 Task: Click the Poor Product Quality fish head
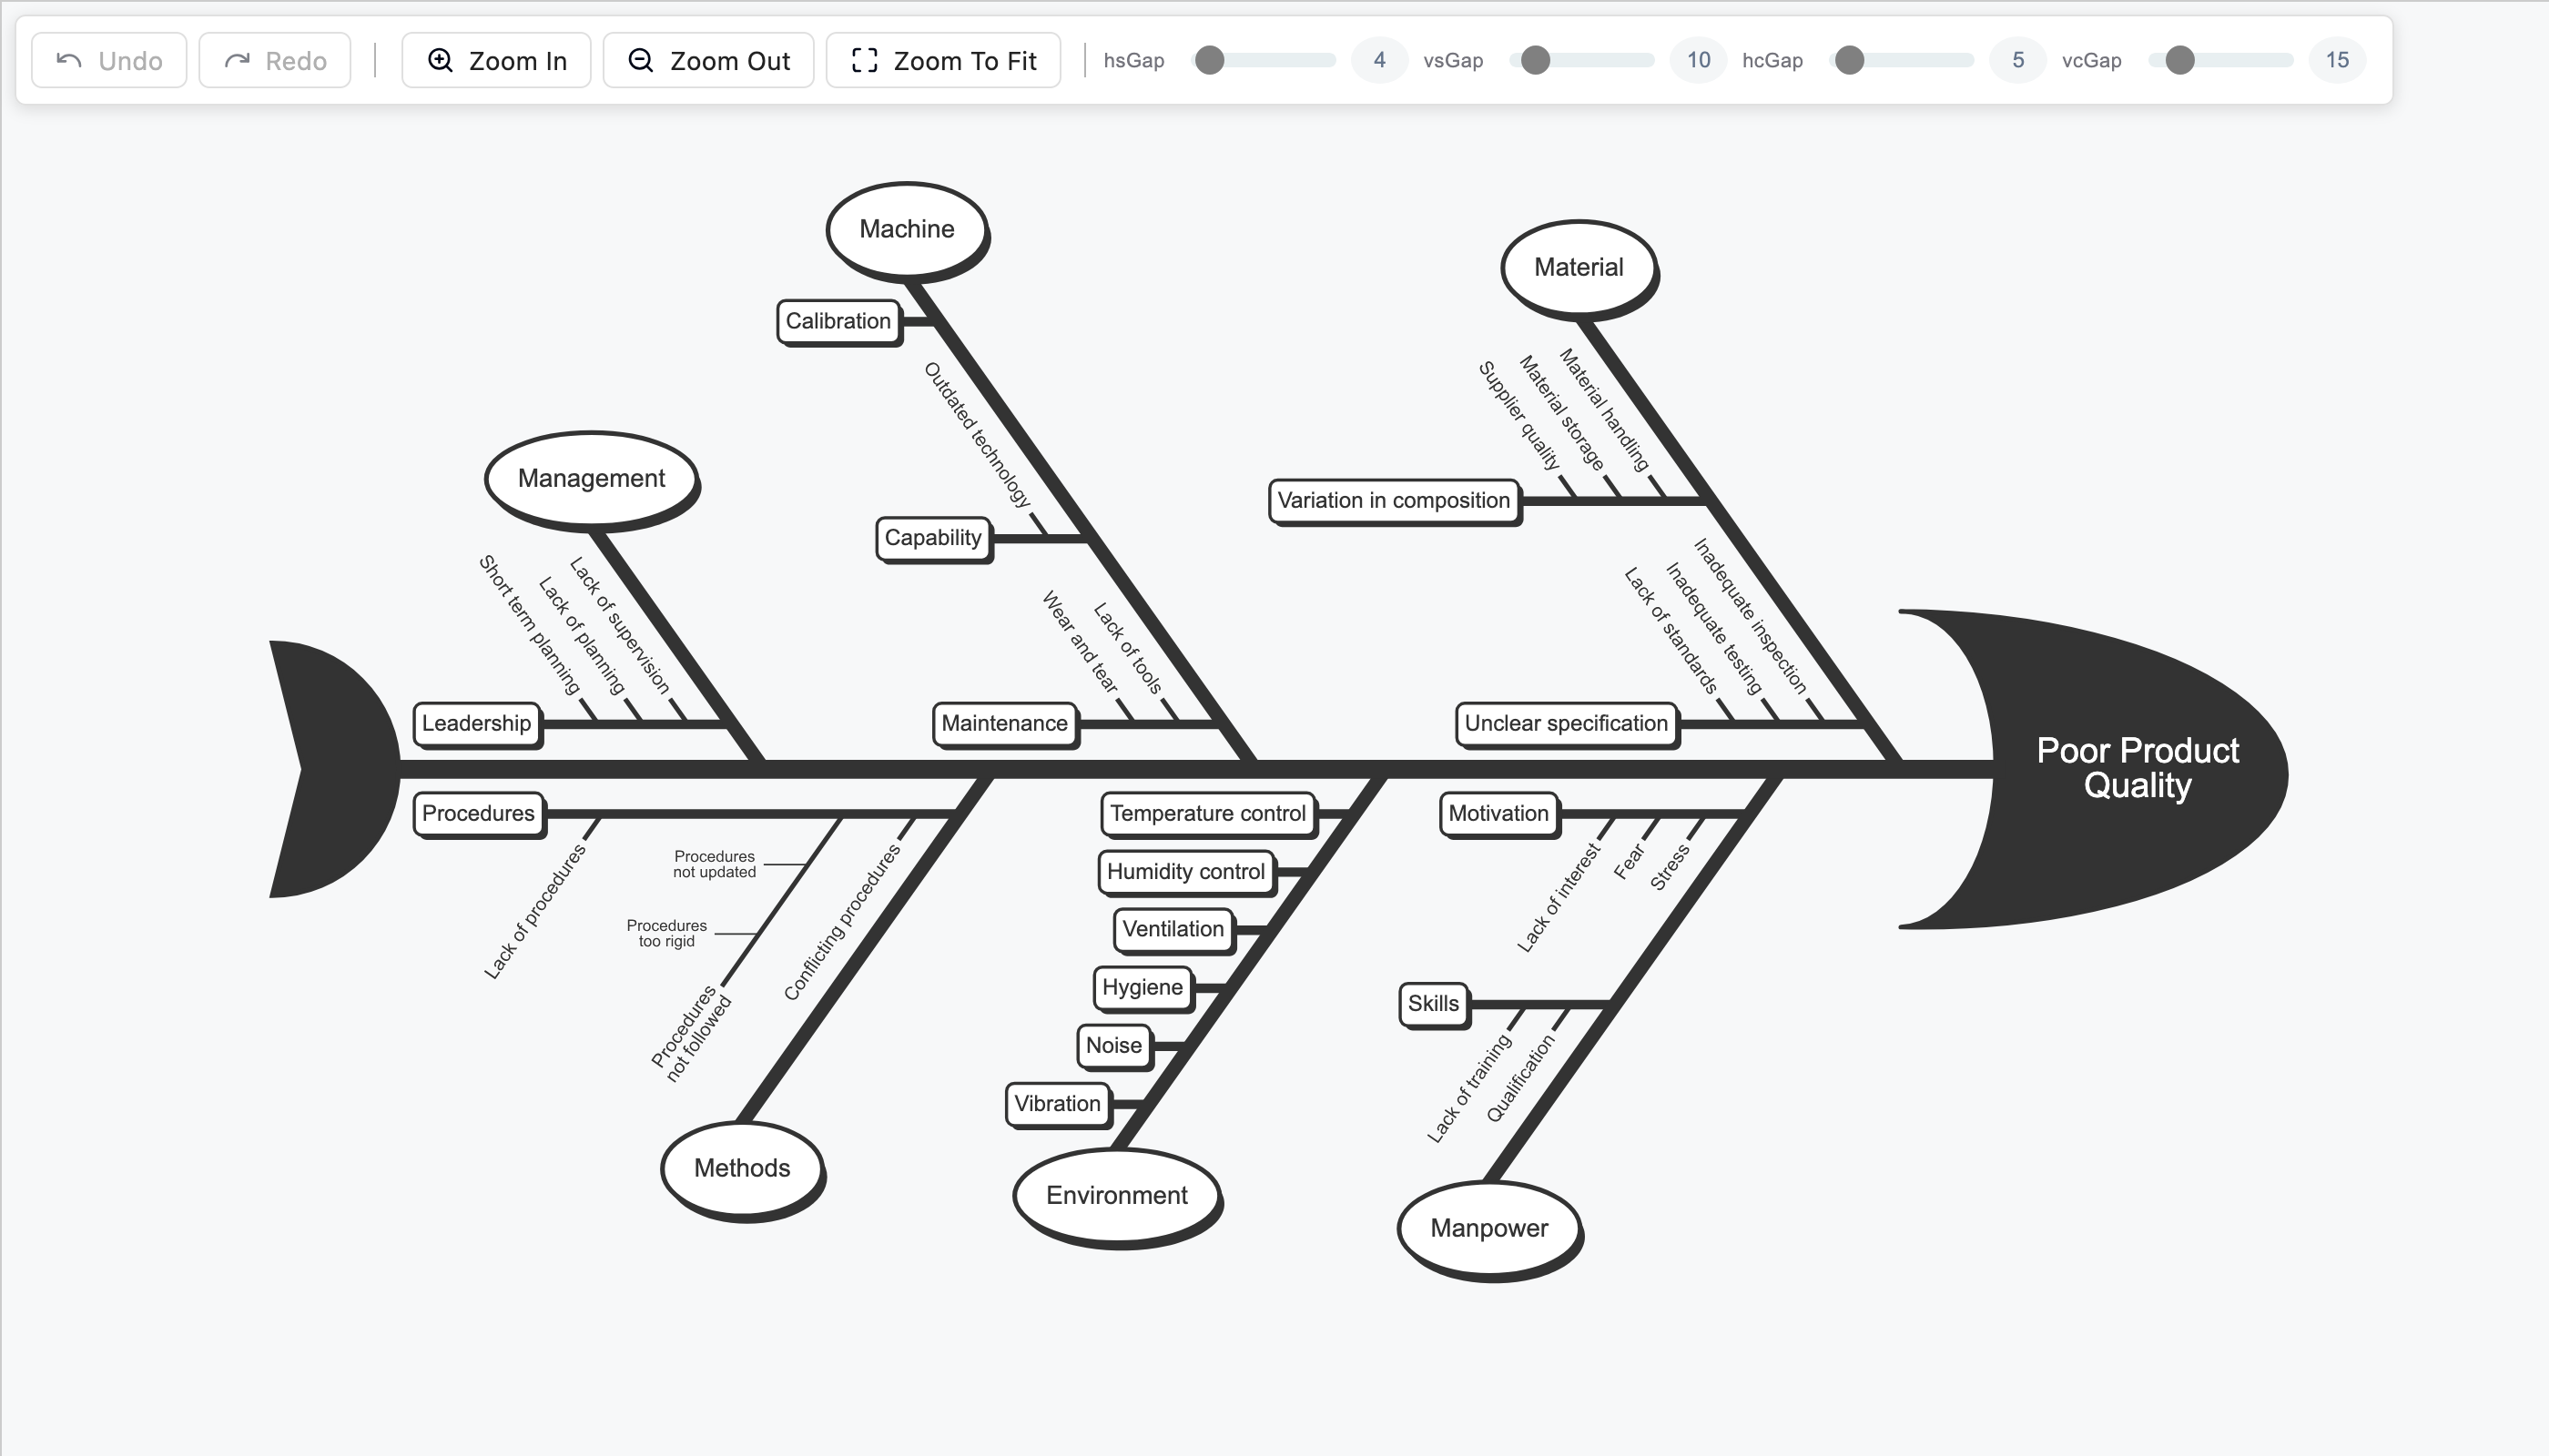coord(2137,768)
